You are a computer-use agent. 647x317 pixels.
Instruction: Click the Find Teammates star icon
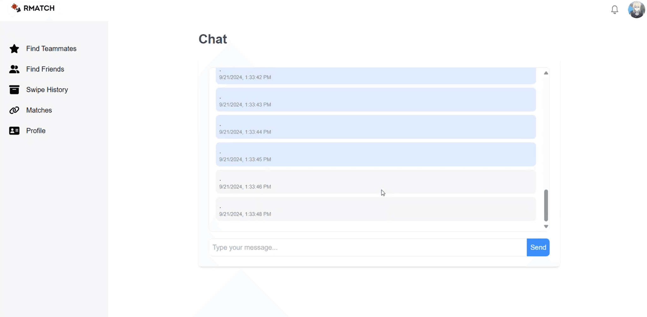[14, 49]
